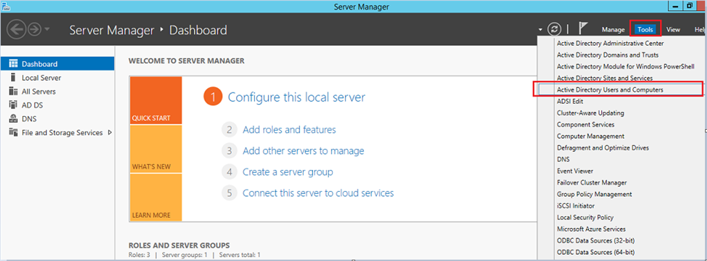Select the WHAT'S NEW tile
The image size is (707, 261).
(156, 149)
